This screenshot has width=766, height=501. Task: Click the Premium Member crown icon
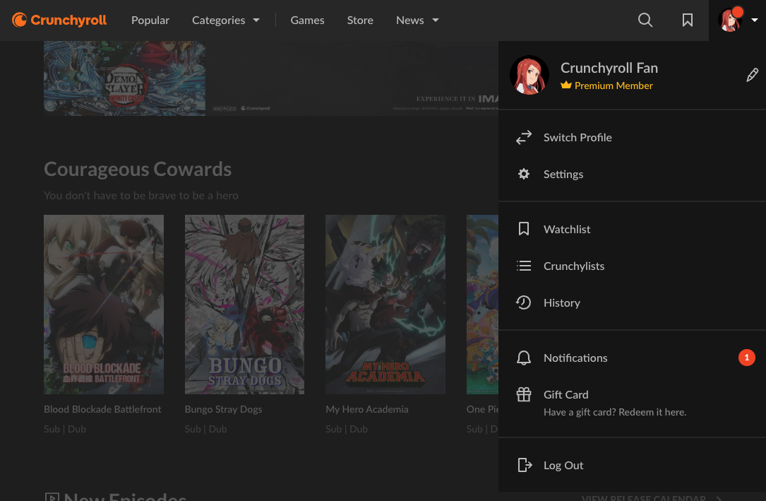coord(565,85)
